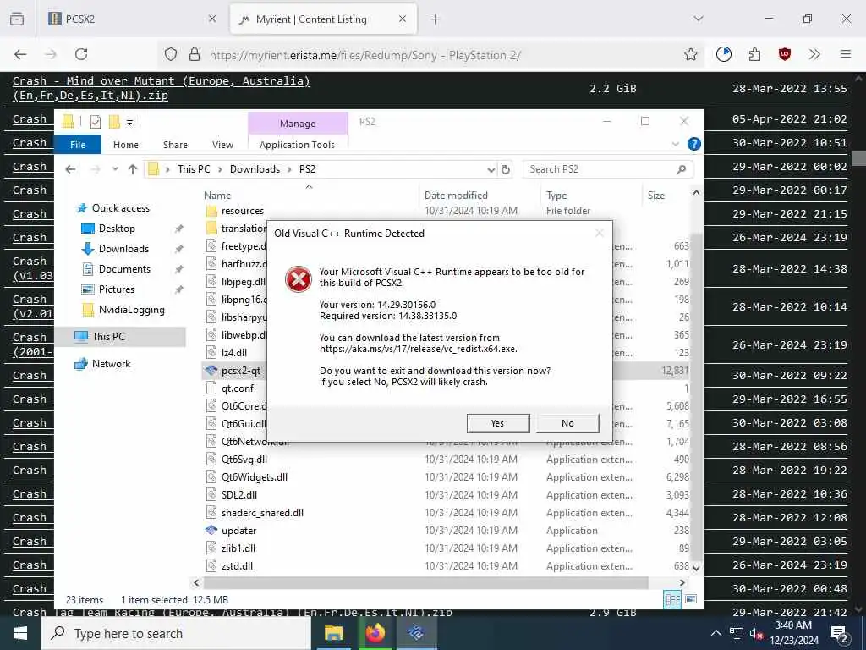866x650 pixels.
Task: Open uBlock Origin extension icon
Action: (x=784, y=54)
